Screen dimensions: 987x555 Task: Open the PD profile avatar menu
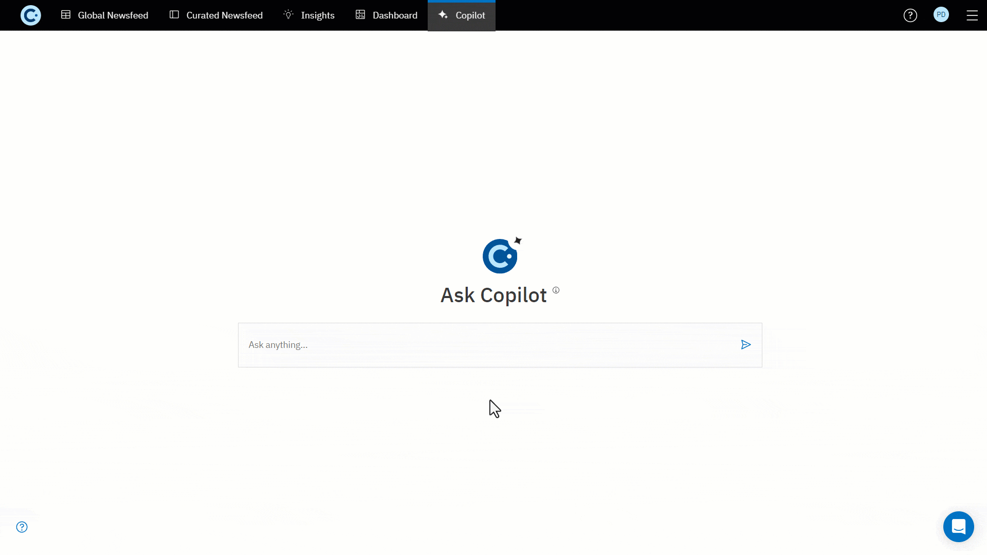click(941, 15)
